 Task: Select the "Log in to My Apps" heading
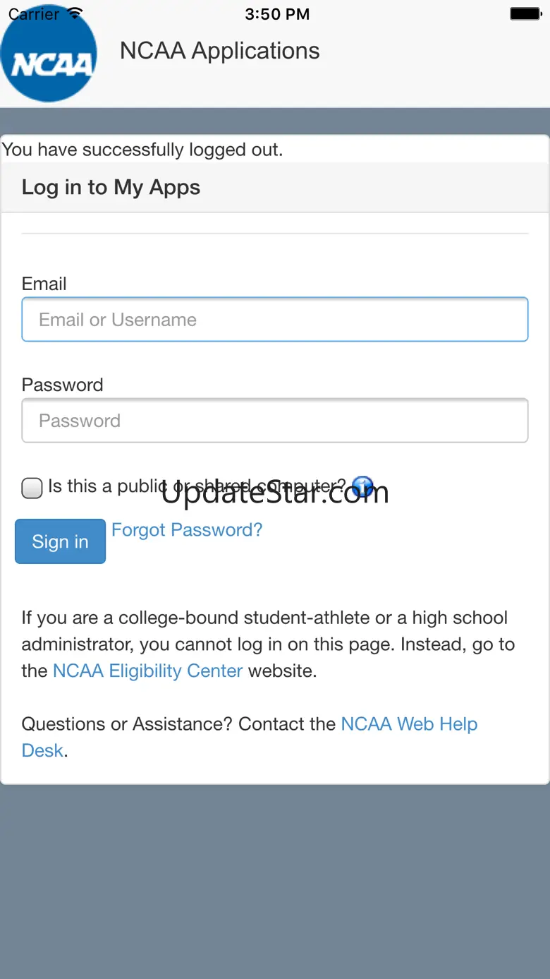(111, 187)
